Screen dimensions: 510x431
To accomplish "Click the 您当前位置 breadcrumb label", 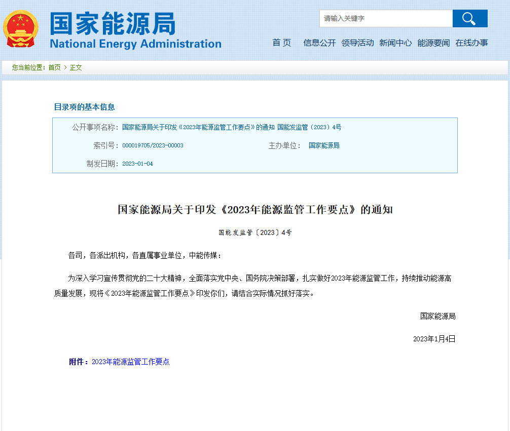I will point(28,67).
